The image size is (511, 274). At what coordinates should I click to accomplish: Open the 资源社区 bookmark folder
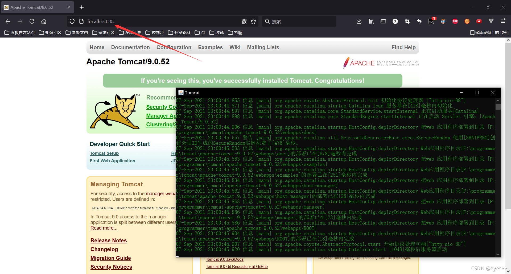tap(103, 32)
